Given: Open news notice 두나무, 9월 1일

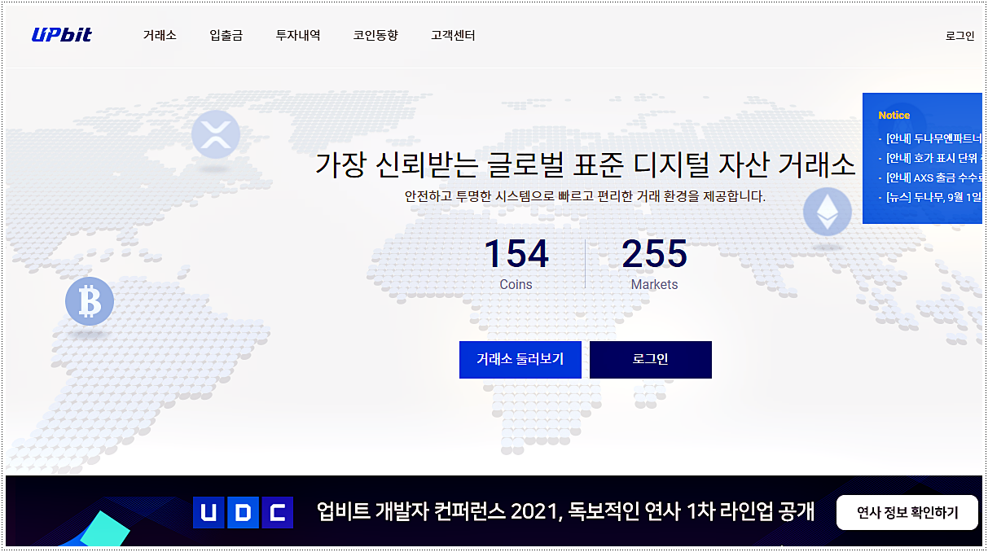Looking at the screenshot, I should click(934, 197).
